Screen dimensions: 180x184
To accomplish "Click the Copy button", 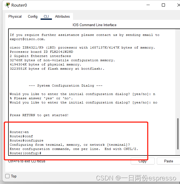I will pyautogui.click(x=143, y=161).
